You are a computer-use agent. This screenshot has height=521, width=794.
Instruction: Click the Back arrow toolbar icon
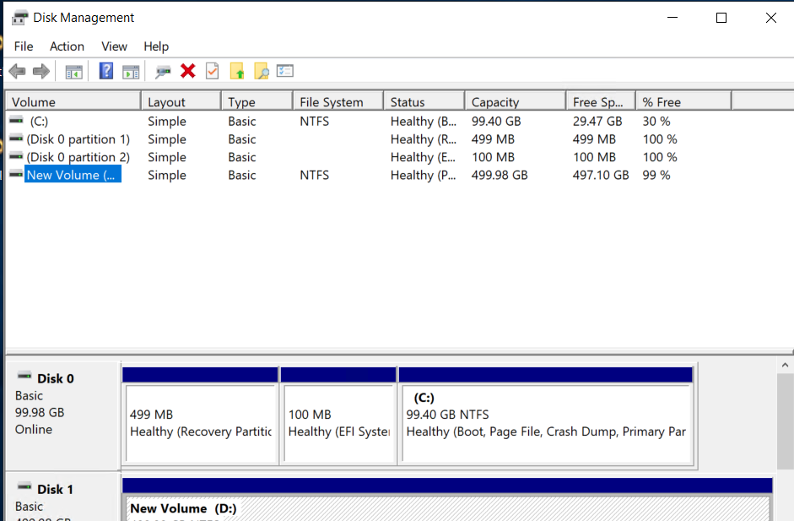coord(17,72)
